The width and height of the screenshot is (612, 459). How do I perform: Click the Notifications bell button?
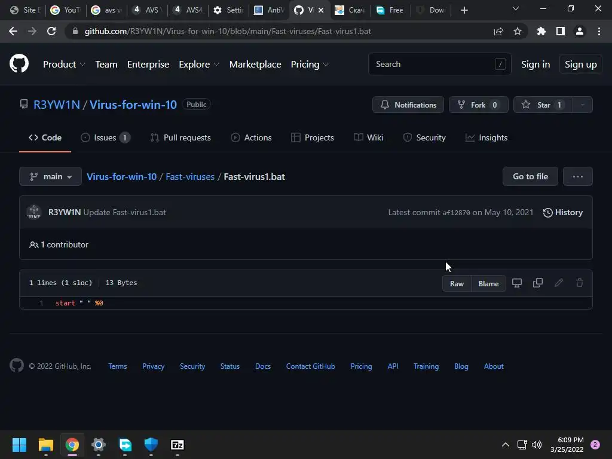coord(408,105)
